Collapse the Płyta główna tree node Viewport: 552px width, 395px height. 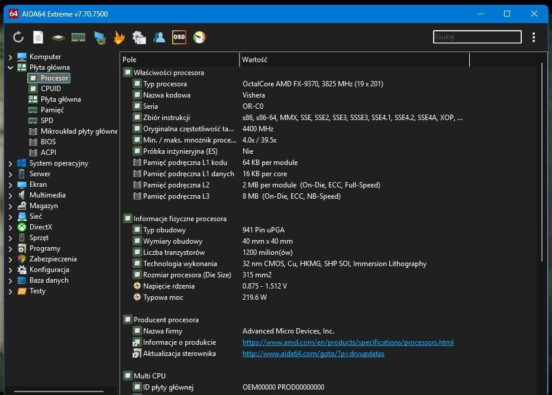[x=10, y=67]
